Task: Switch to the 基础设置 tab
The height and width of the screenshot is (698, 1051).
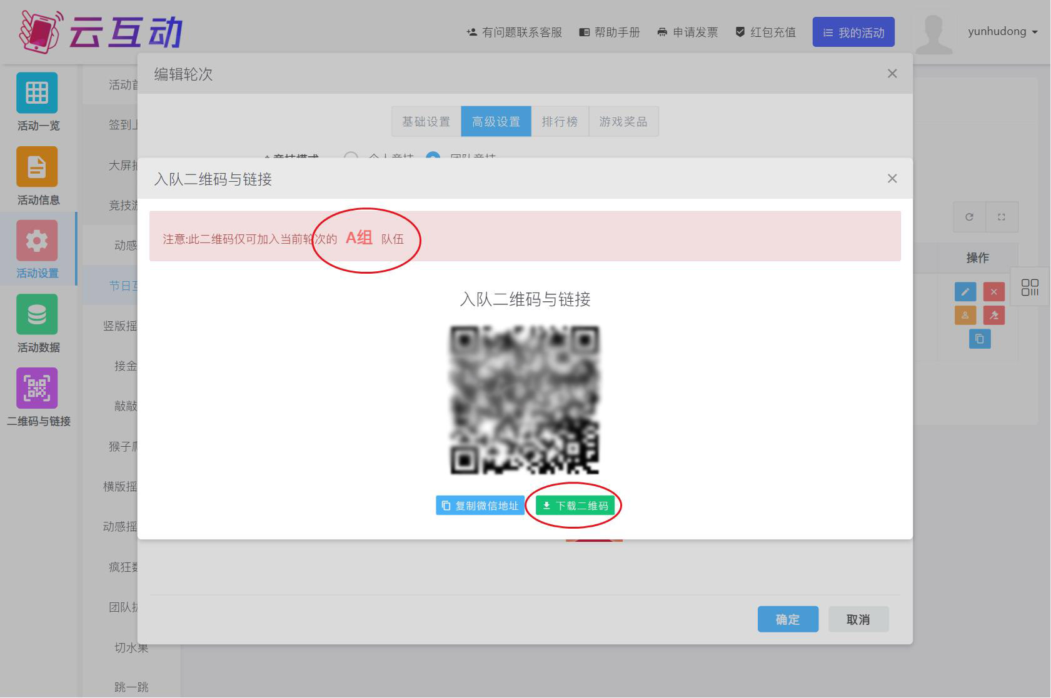Action: (426, 121)
